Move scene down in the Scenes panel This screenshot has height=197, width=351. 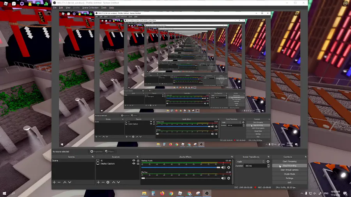pyautogui.click(x=70, y=182)
